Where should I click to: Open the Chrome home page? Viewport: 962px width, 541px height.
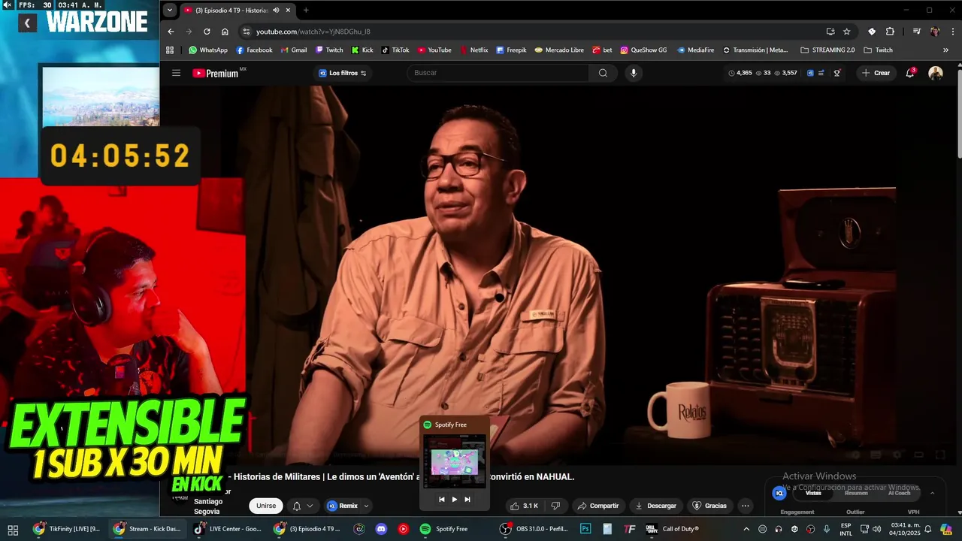point(225,32)
